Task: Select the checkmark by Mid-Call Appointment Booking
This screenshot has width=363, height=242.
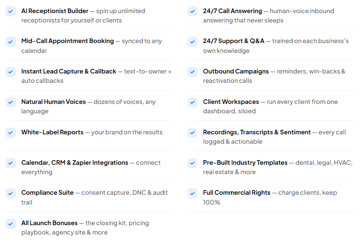Action: click(x=11, y=42)
